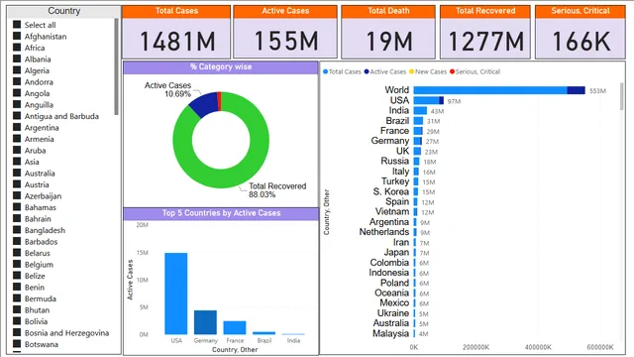Click the S. Korea axis label
This screenshot has height=357, width=634.
pos(390,191)
